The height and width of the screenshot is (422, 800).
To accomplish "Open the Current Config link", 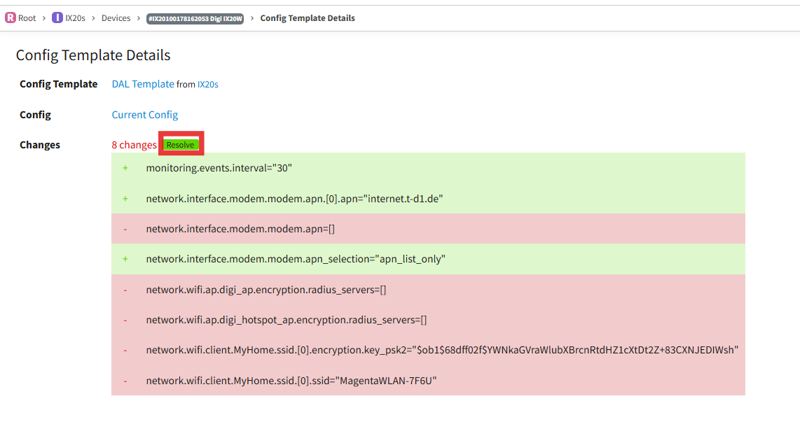I will (x=145, y=115).
